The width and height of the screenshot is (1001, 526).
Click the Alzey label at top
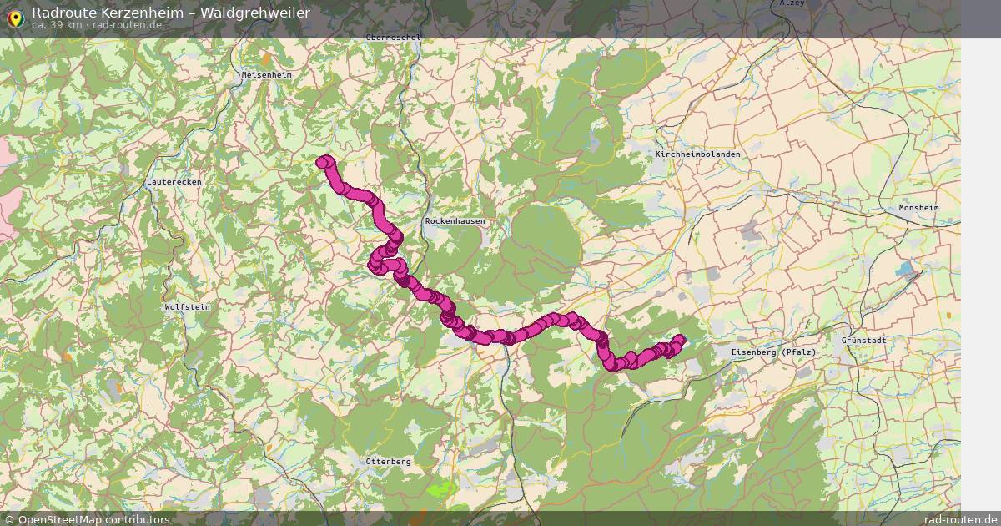(792, 4)
